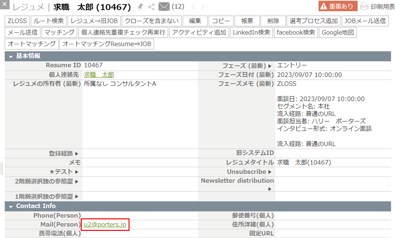The width and height of the screenshot is (395, 238).
Task: Run マッチング from the toolbar
Action: [x=59, y=32]
